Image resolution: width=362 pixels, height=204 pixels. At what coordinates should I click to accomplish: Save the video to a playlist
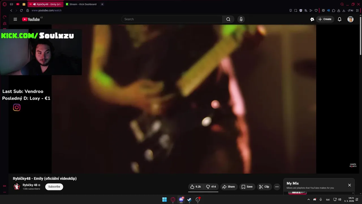(247, 187)
